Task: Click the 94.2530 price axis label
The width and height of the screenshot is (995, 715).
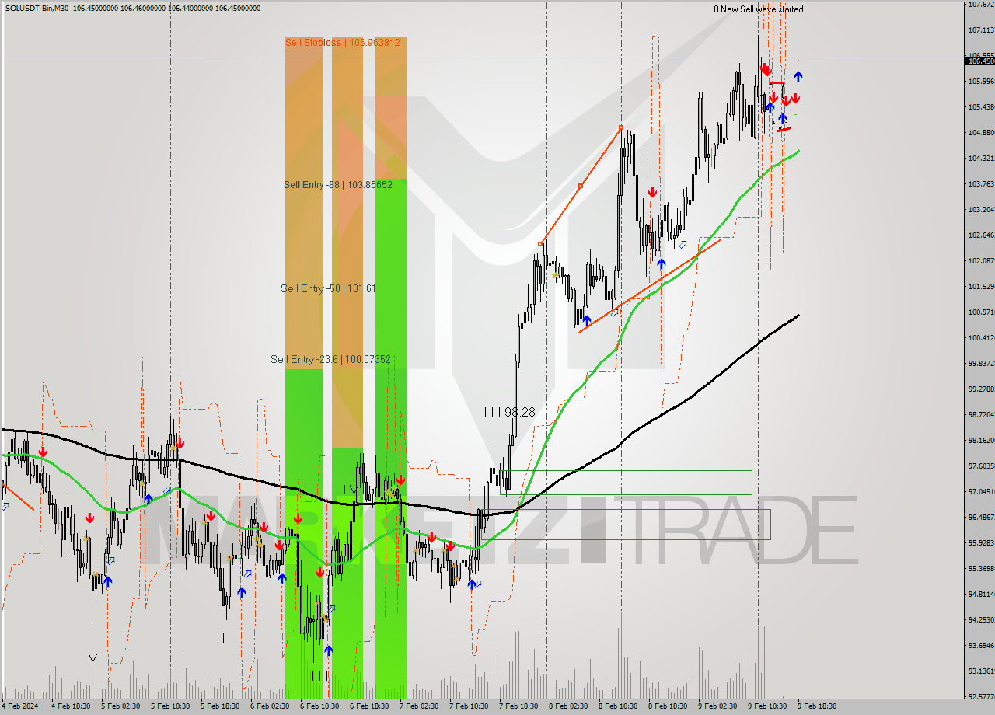Action: click(x=981, y=620)
